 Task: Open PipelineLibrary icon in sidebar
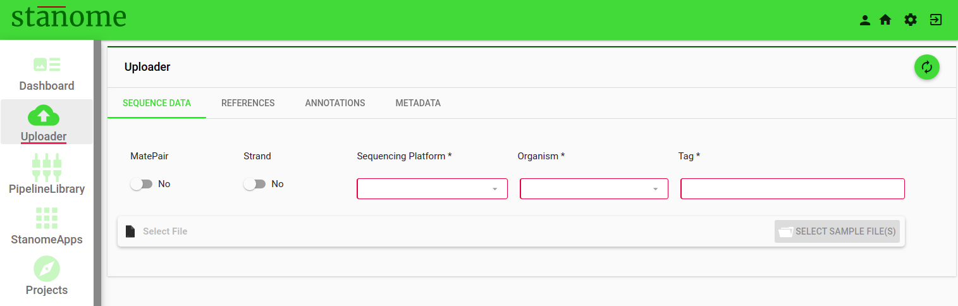tap(47, 166)
